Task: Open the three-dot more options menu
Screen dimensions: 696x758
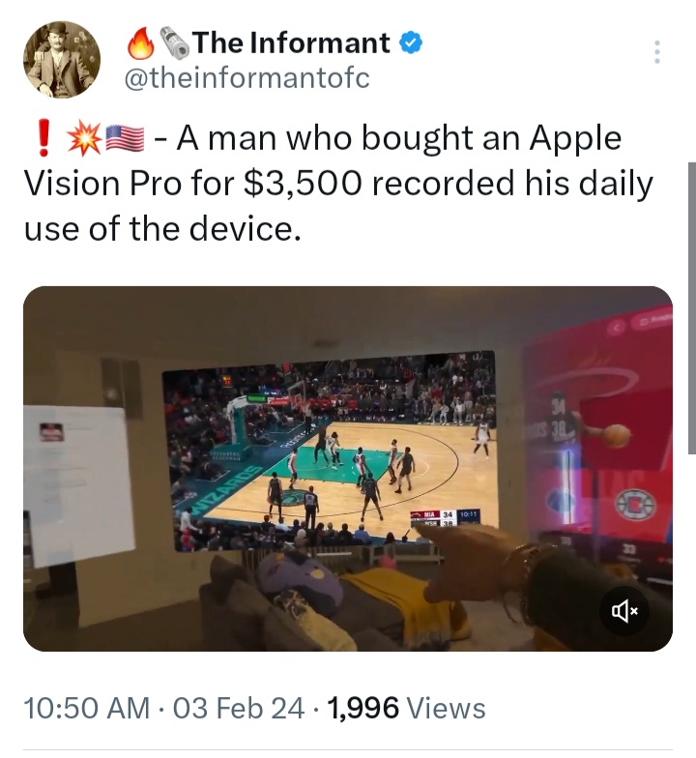Action: coord(656,52)
